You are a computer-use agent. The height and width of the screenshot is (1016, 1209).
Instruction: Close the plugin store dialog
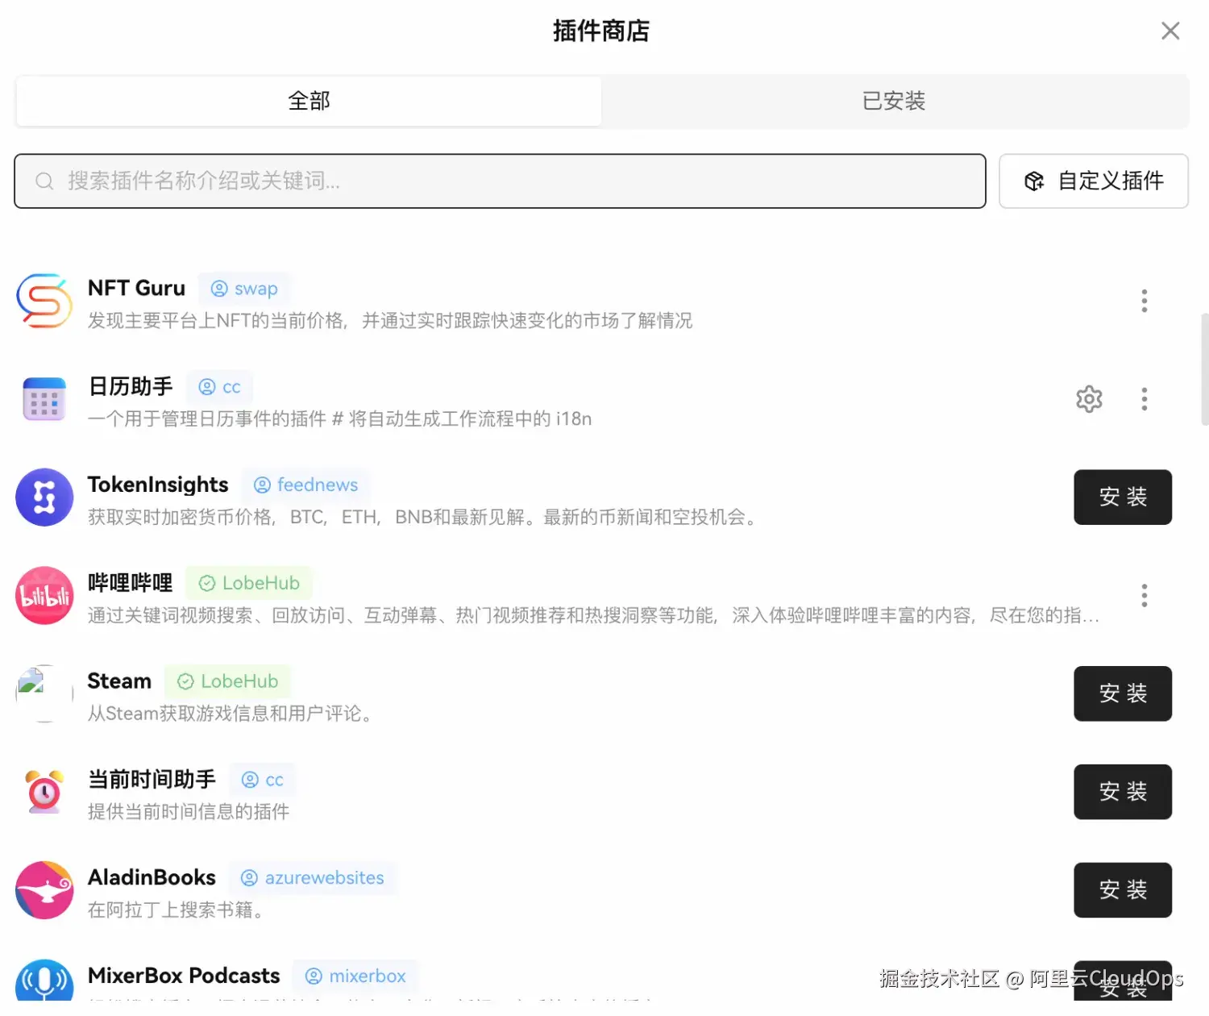click(x=1170, y=31)
